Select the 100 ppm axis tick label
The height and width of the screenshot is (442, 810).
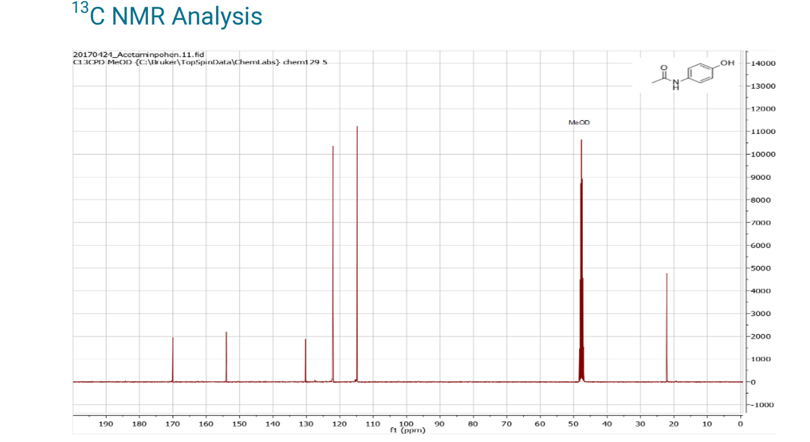[x=405, y=424]
